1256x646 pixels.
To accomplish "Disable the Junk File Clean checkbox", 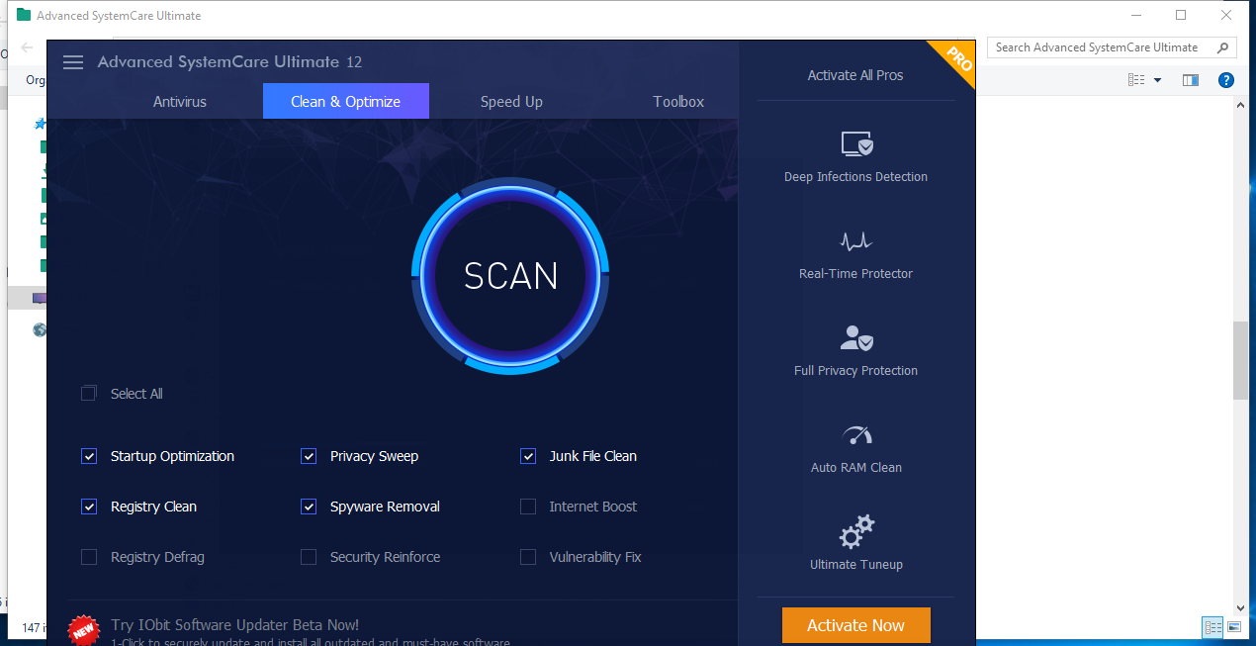I will tap(528, 456).
